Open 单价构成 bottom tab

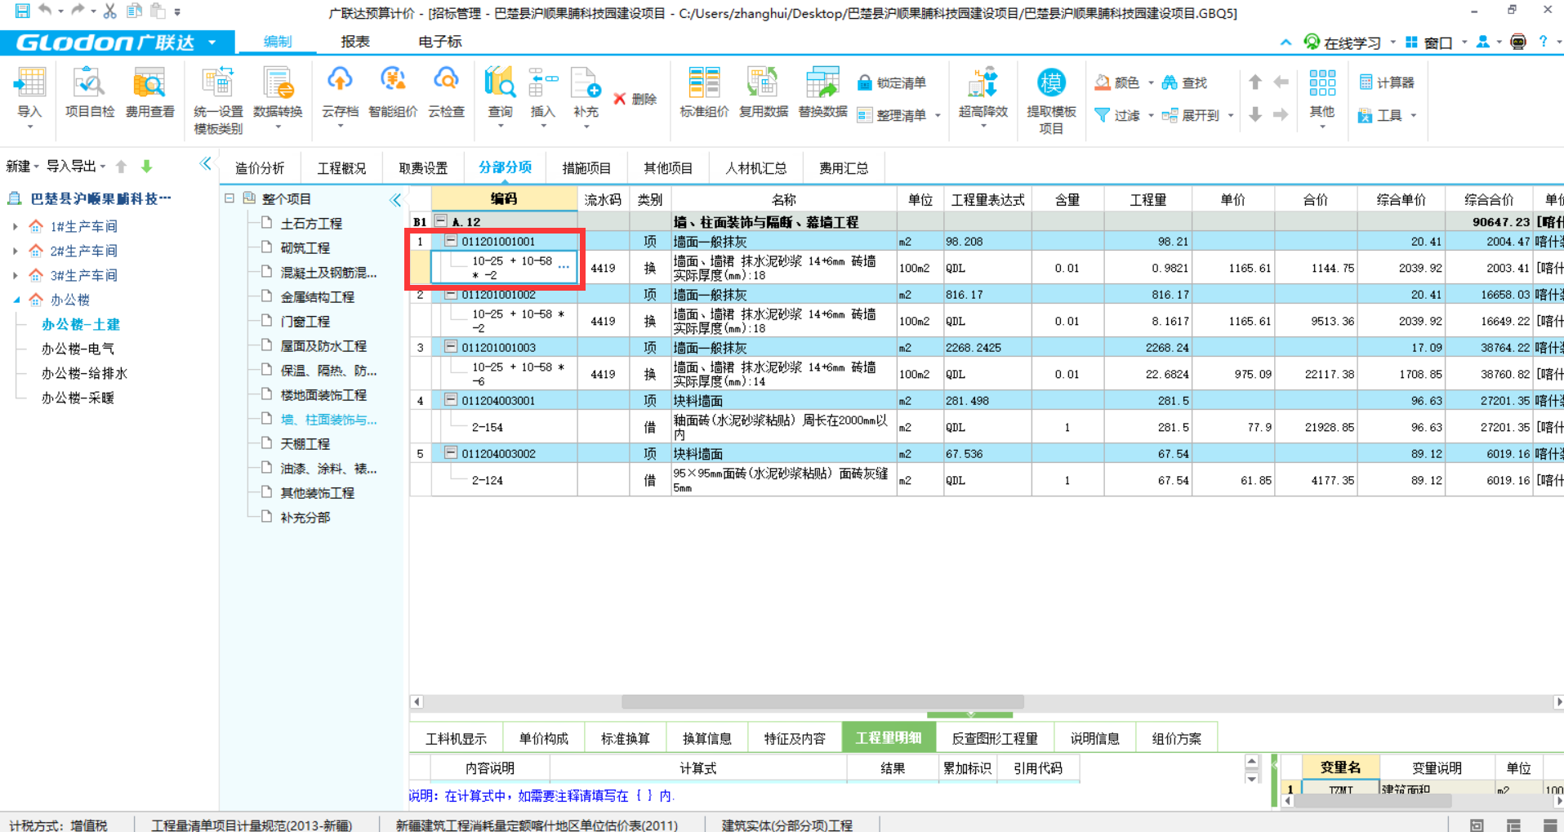(x=543, y=738)
